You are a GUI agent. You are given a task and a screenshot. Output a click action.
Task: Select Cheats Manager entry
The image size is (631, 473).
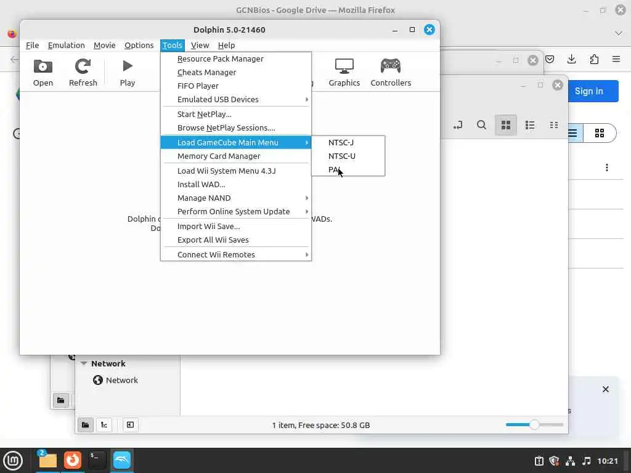tap(236, 73)
